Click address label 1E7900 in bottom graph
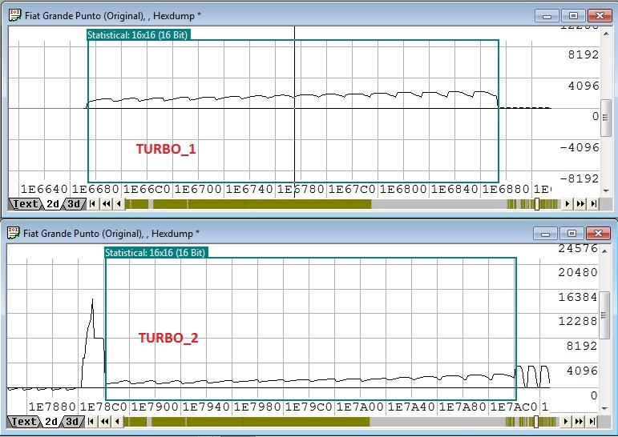The height and width of the screenshot is (437, 618). pyautogui.click(x=155, y=407)
